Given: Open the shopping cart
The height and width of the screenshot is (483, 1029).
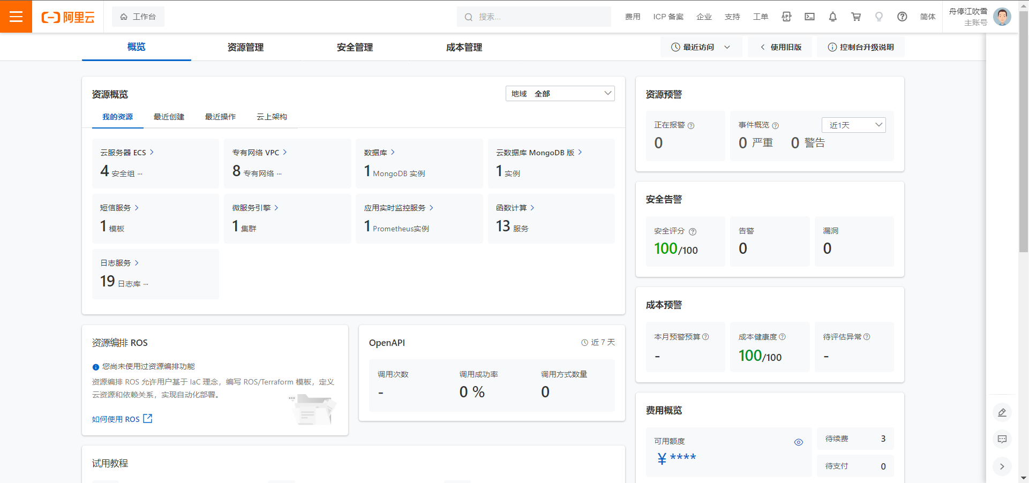Looking at the screenshot, I should [x=856, y=17].
